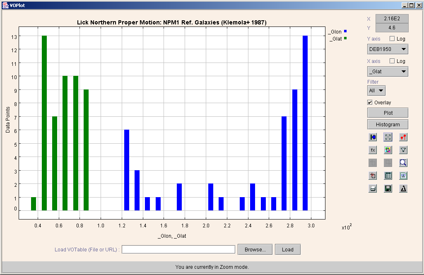Click the web globe document icon
424x275 pixels.
click(x=403, y=176)
